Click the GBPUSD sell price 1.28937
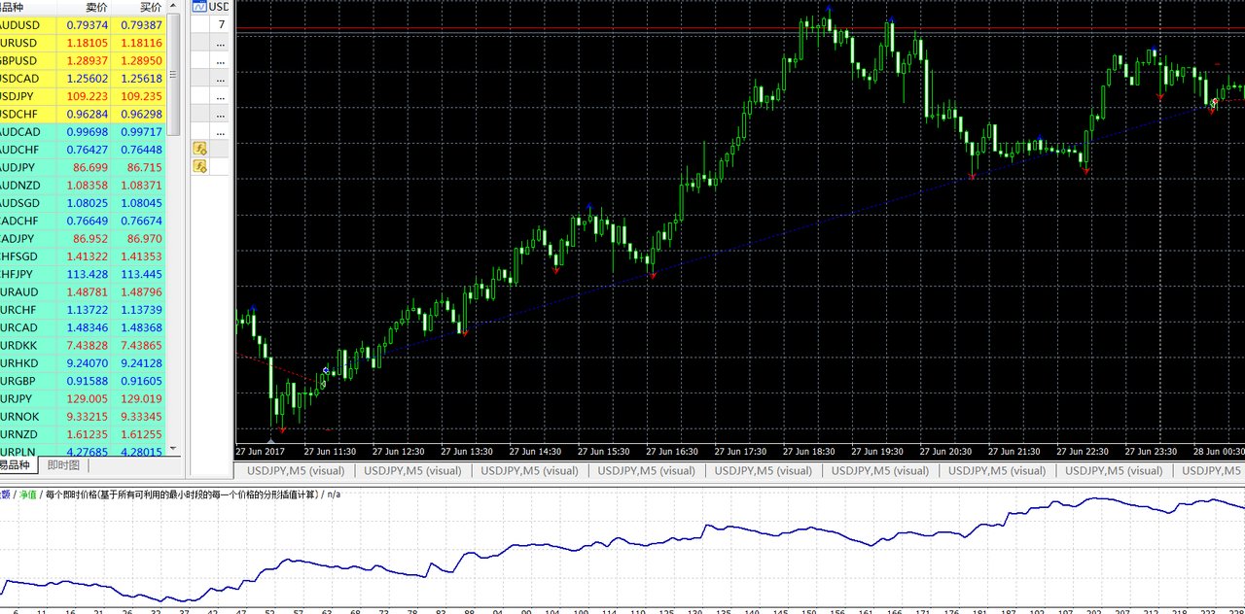The height and width of the screenshot is (614, 1245). (x=89, y=60)
